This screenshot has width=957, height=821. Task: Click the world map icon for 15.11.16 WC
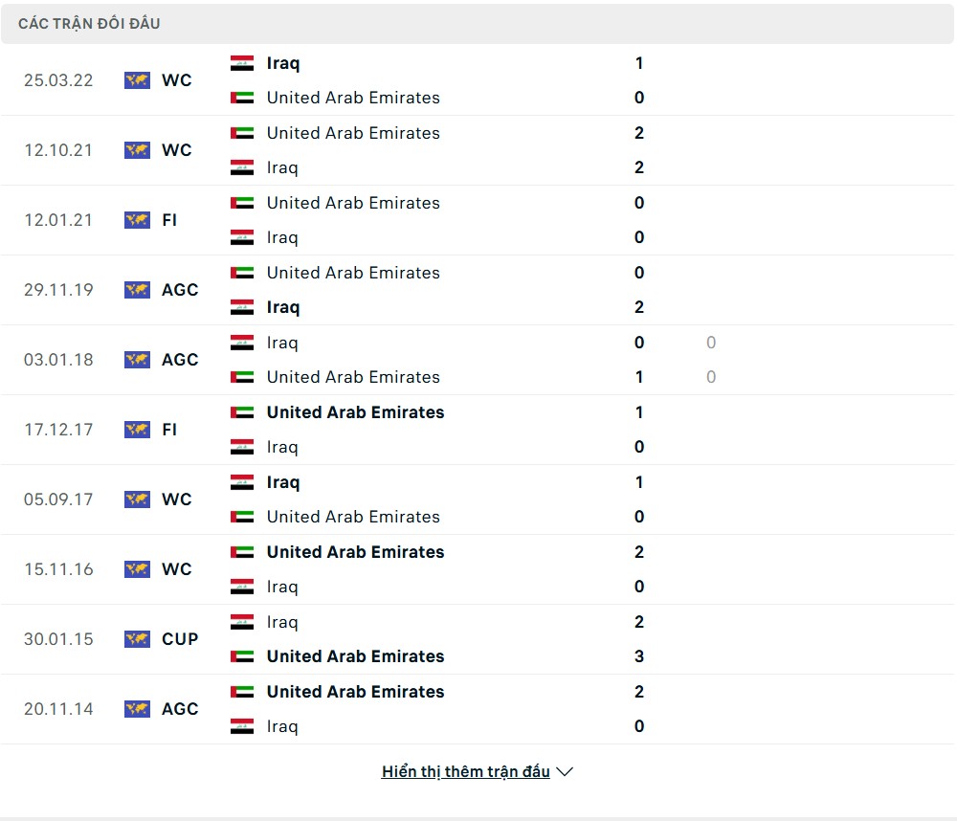(x=137, y=569)
